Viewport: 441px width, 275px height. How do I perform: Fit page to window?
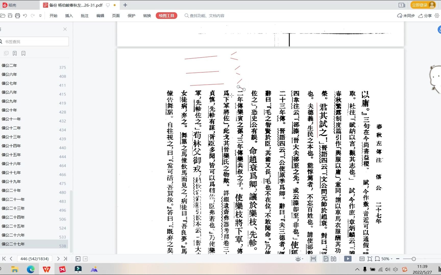tap(370, 259)
